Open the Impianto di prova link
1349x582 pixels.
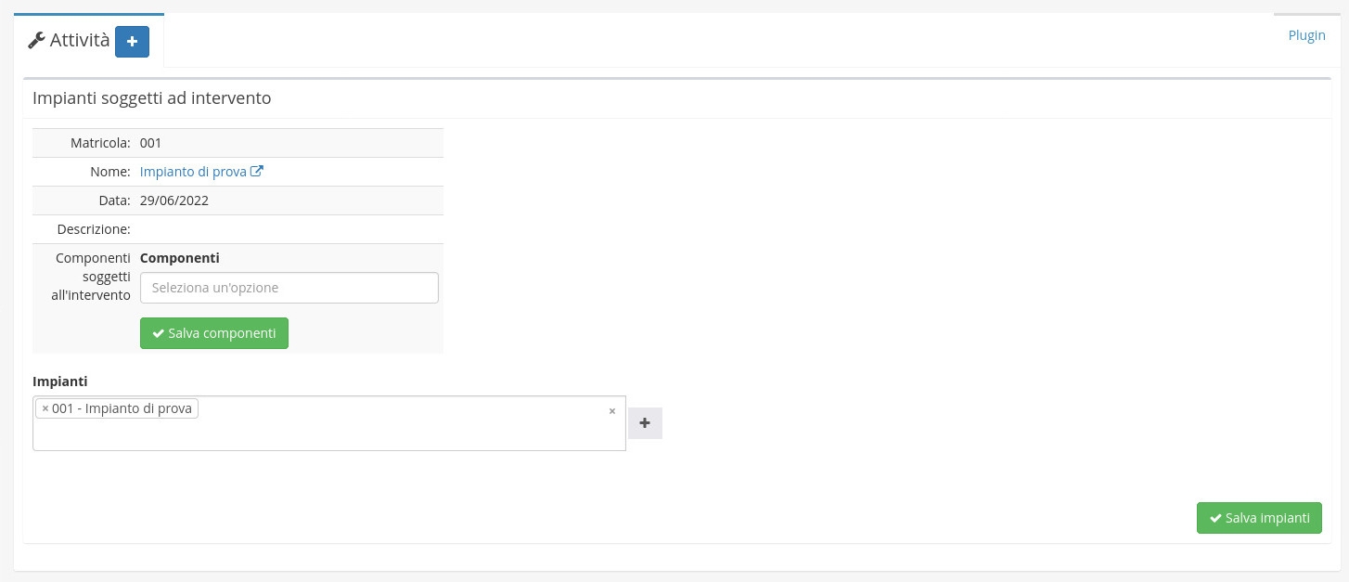[193, 172]
